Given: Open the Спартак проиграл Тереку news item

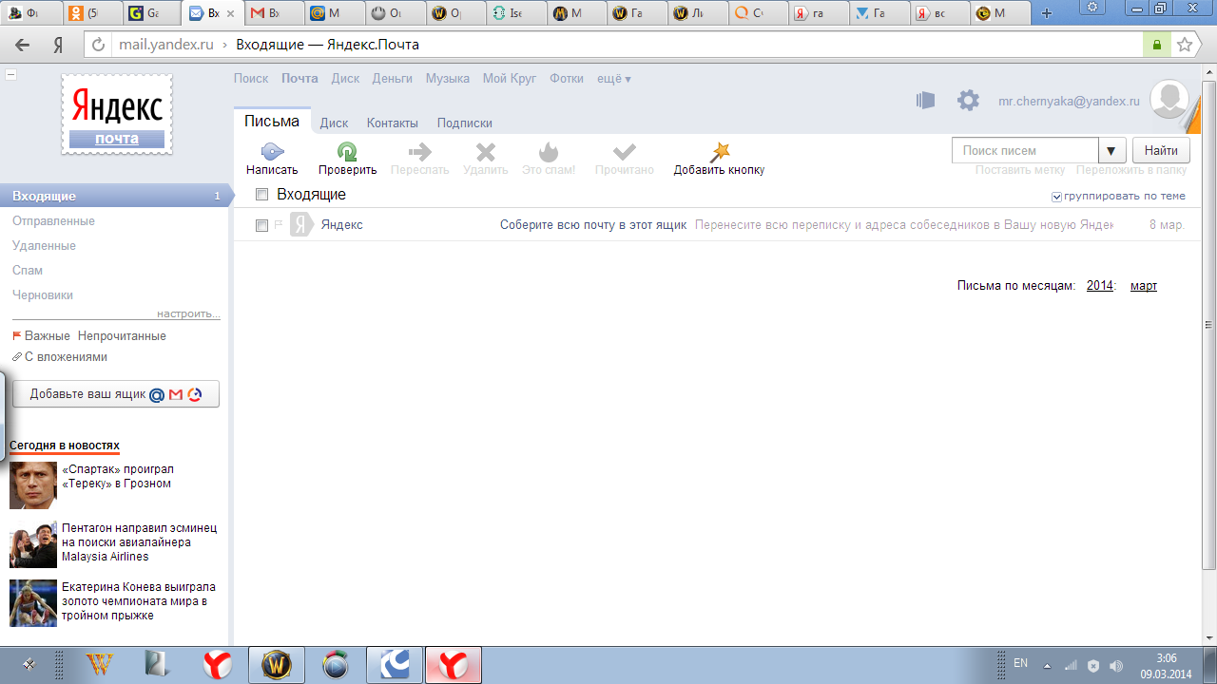Looking at the screenshot, I should tap(118, 476).
